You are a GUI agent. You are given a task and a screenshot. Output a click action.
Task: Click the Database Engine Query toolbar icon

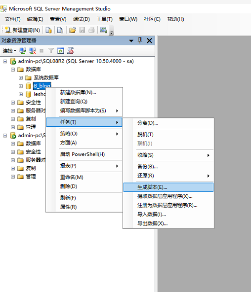(x=48, y=30)
